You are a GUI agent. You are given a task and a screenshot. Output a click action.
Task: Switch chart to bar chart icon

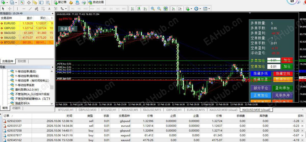[133, 9]
